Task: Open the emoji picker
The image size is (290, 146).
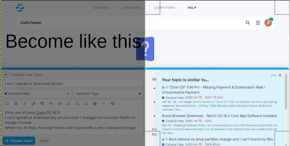Action: 86,104
